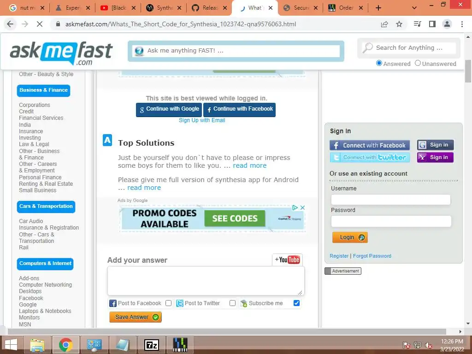Click the orange Login button
The image size is (472, 354).
350,237
